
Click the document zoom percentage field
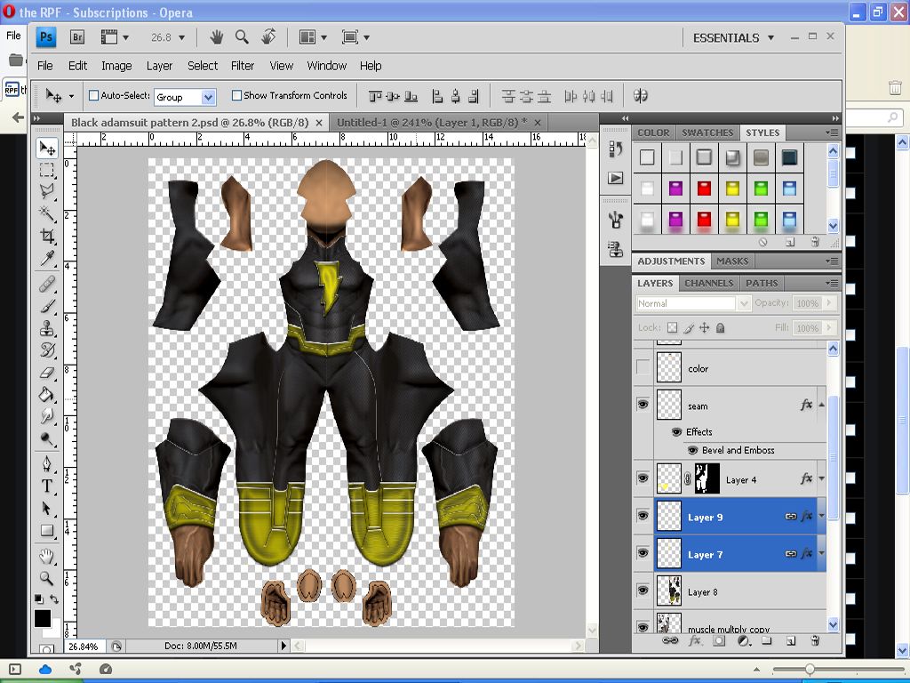pyautogui.click(x=85, y=646)
